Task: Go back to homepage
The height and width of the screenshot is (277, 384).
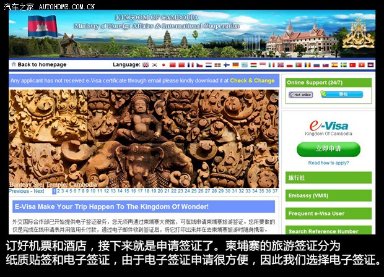Action: point(41,64)
